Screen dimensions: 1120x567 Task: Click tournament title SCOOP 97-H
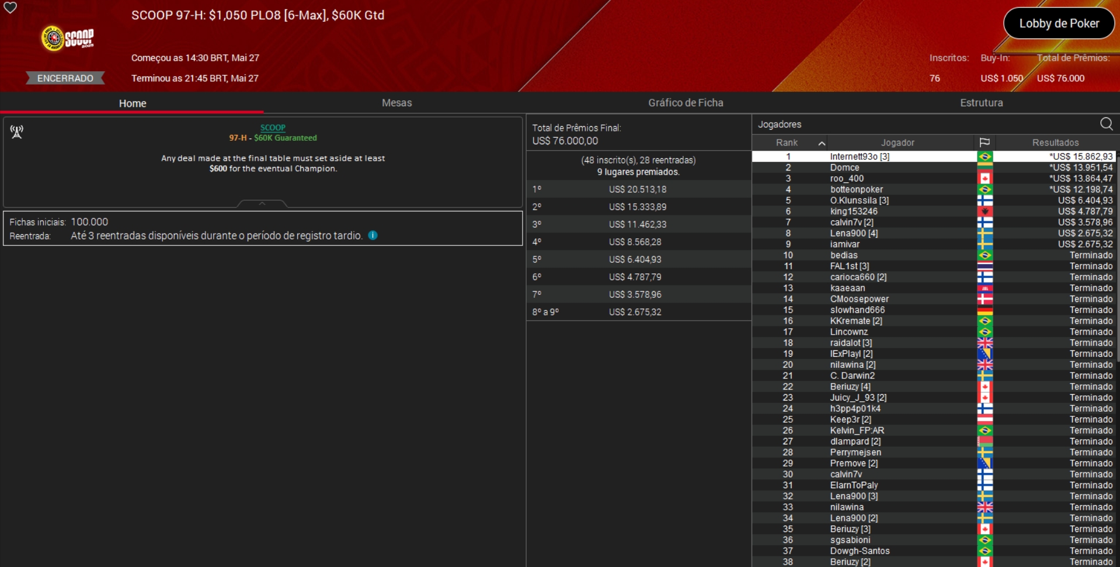pyautogui.click(x=258, y=15)
